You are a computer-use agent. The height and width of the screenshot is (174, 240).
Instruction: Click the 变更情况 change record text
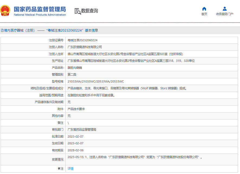click(x=135, y=157)
